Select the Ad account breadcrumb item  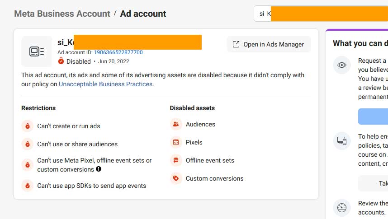[143, 14]
